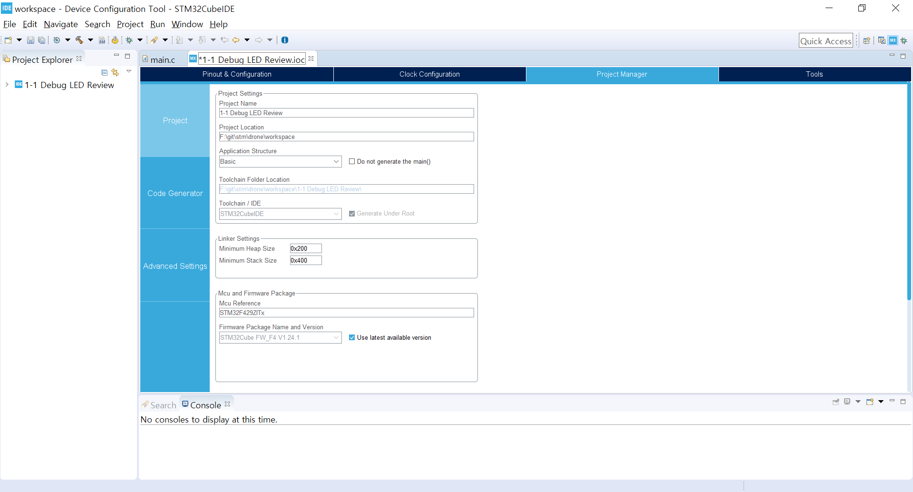Click the Build hammer icon
This screenshot has width=913, height=492.
click(x=79, y=40)
